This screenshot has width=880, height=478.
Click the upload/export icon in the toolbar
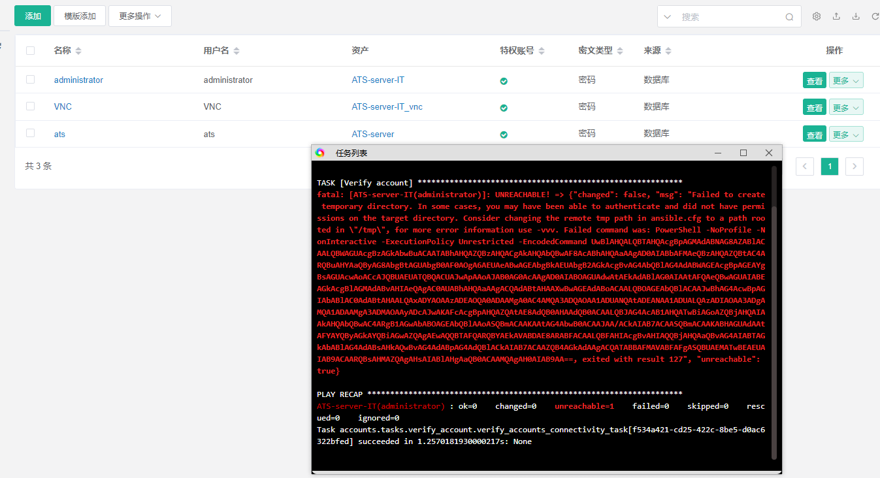[x=836, y=16]
